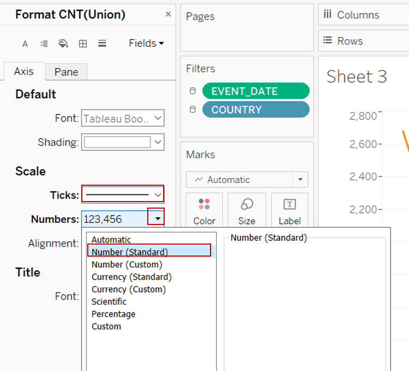
Task: Click the Format Font icon
Action: (x=25, y=44)
